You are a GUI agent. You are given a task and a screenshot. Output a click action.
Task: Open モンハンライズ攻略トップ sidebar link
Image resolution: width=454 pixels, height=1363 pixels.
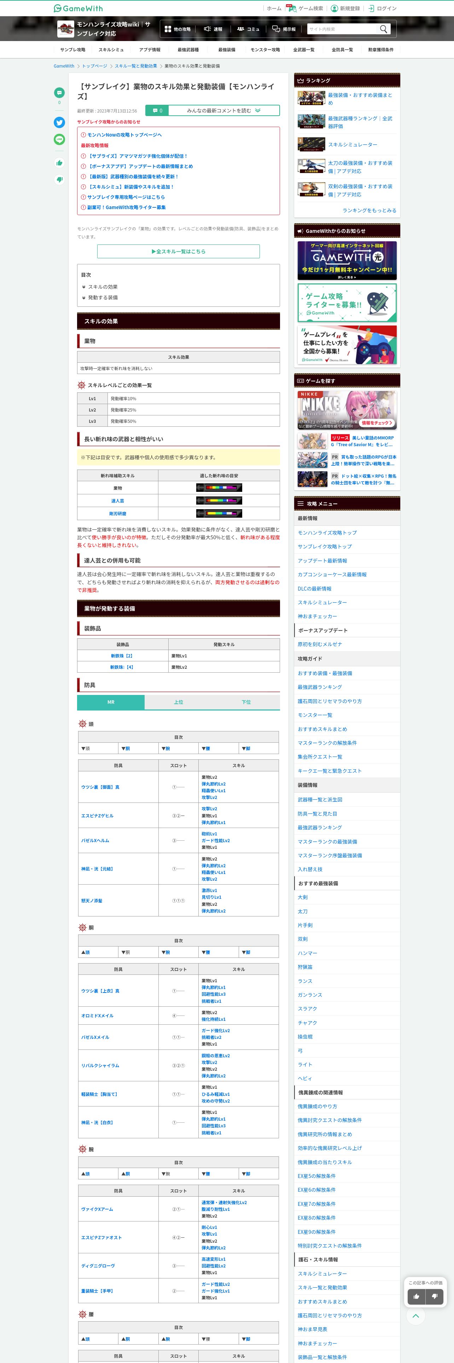[x=327, y=533]
